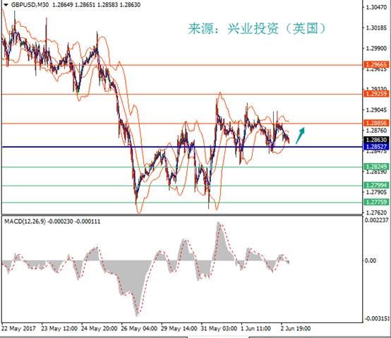This screenshot has width=391, height=338.
Task: Click the 1.30470 price axis label
Action: pos(376,7)
